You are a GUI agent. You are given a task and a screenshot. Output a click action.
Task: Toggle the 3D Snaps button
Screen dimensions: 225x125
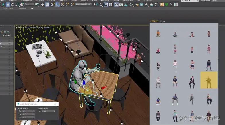(x=53, y=5)
